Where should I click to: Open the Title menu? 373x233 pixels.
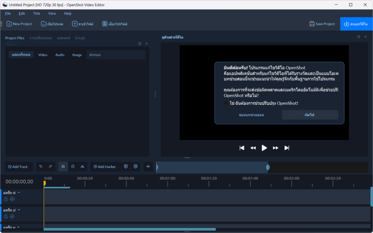click(x=36, y=14)
